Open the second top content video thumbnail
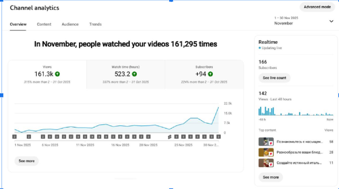 (x=266, y=152)
